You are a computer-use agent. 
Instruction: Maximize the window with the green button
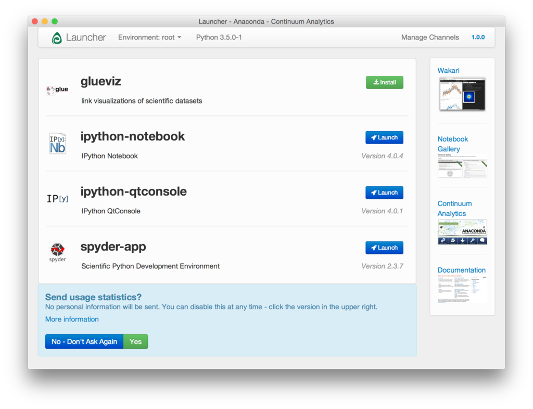point(54,21)
